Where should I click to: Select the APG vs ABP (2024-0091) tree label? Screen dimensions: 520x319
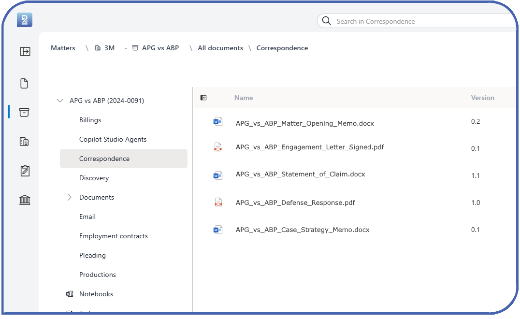click(x=107, y=101)
